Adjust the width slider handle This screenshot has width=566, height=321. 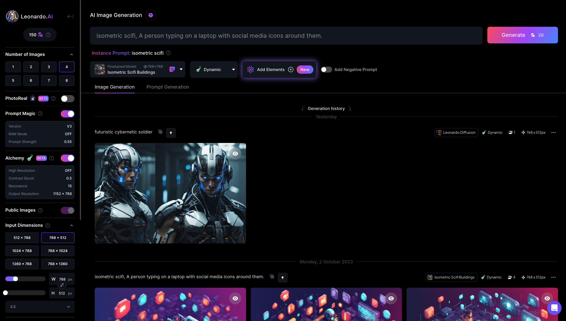(x=15, y=279)
